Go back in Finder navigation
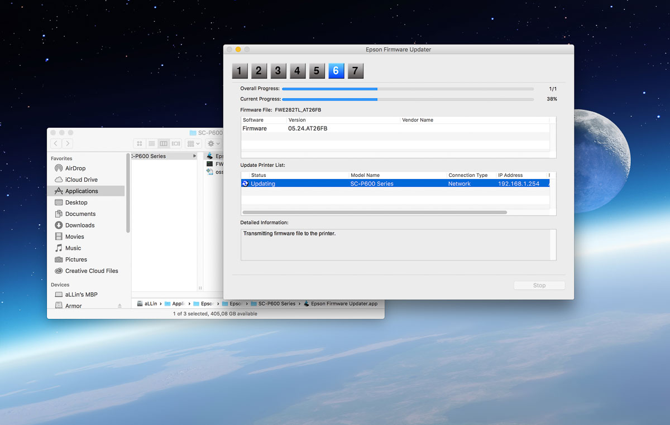Viewport: 670px width, 425px height. click(56, 144)
